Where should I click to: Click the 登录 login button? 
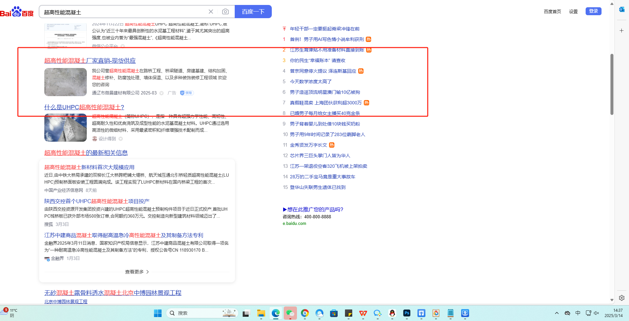[593, 11]
